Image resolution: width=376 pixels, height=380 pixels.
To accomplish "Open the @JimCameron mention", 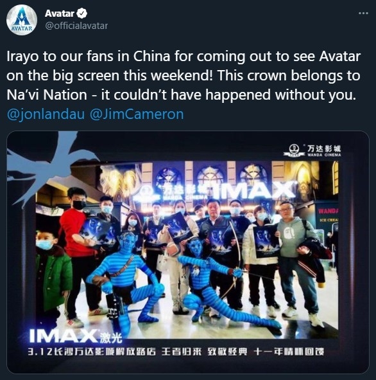I will coord(137,114).
